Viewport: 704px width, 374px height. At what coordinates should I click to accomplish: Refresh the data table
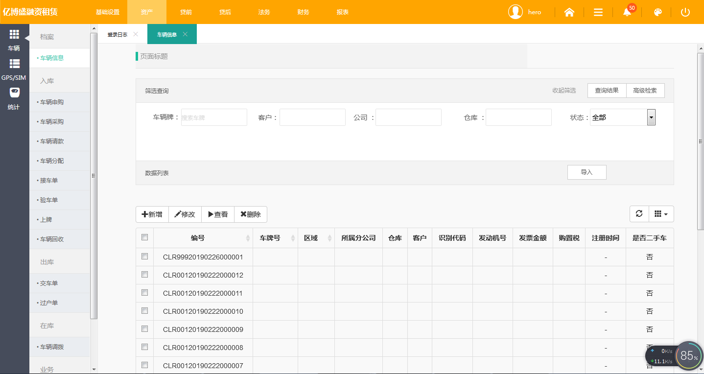click(639, 214)
